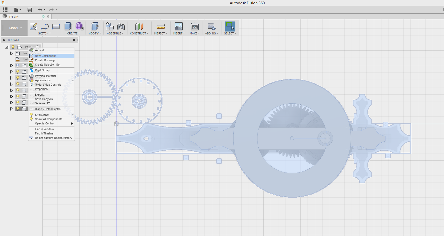Viewport: 444px width, 236px height.
Task: Open Texture Map Controls entry
Action: [x=52, y=85]
